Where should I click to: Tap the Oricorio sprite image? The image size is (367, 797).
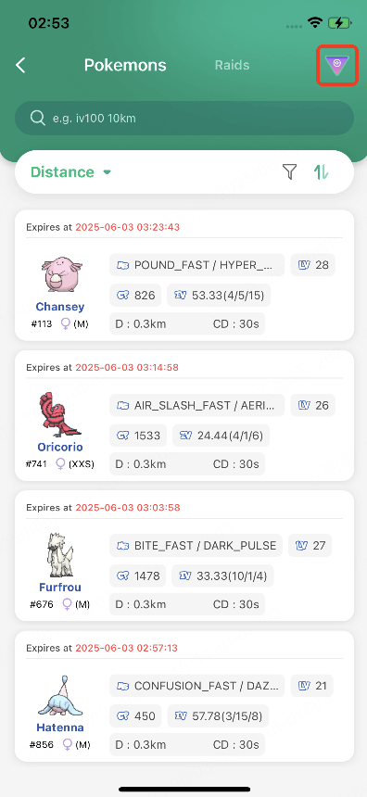tap(60, 415)
